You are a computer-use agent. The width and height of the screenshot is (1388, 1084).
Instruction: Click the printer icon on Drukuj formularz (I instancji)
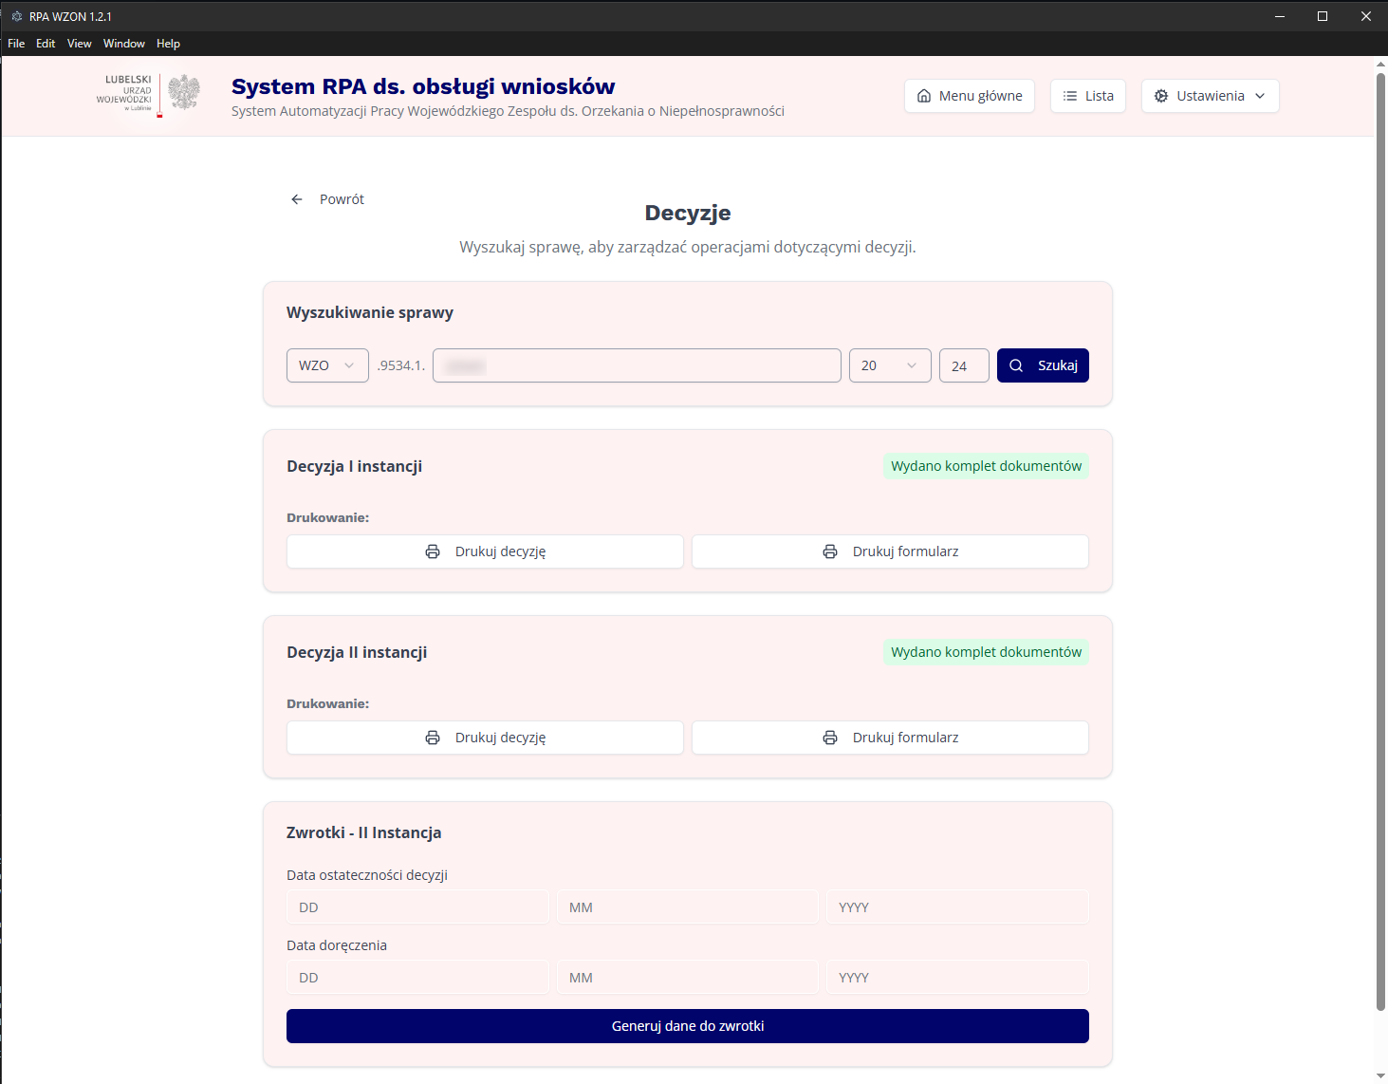point(830,551)
